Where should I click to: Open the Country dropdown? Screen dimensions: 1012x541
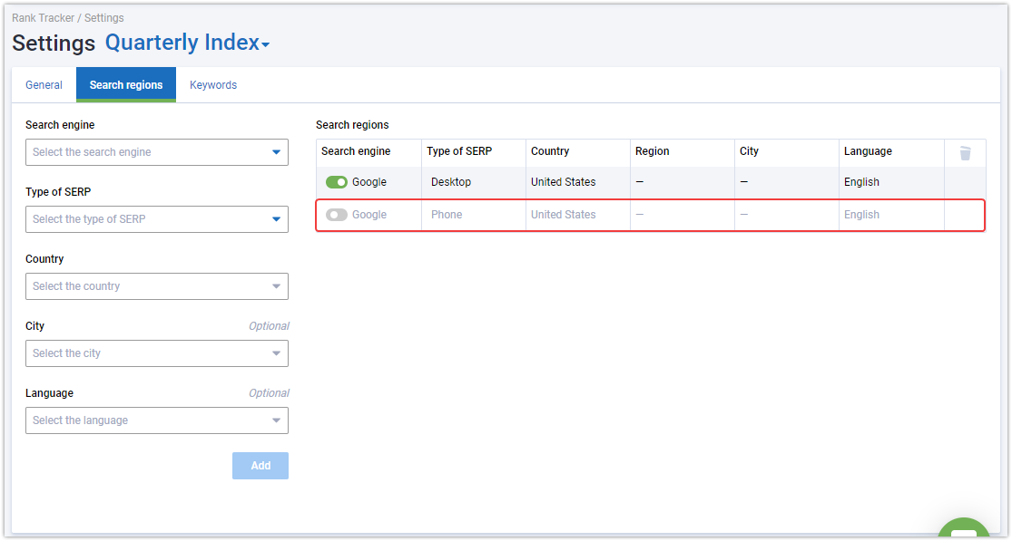tap(157, 286)
